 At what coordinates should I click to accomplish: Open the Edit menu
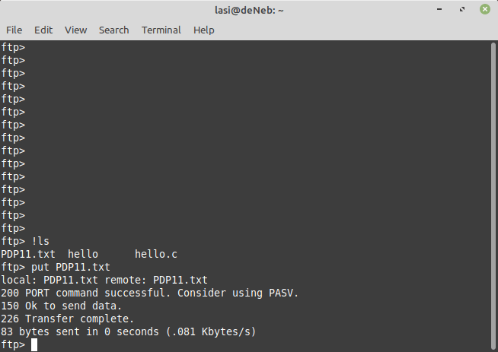[x=43, y=30]
